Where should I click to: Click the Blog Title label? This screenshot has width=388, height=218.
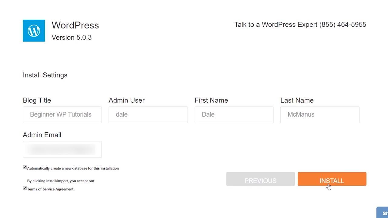pos(37,100)
